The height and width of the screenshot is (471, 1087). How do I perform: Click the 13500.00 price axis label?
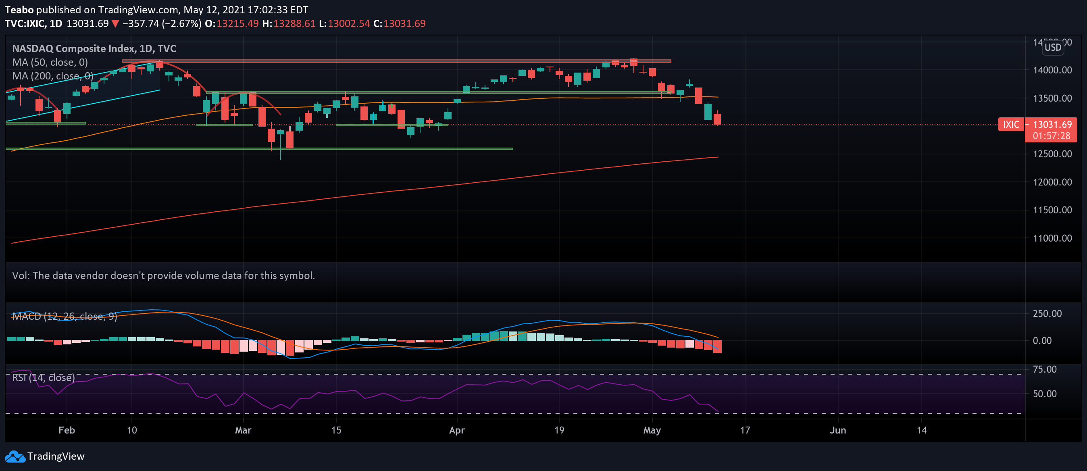coord(1052,98)
